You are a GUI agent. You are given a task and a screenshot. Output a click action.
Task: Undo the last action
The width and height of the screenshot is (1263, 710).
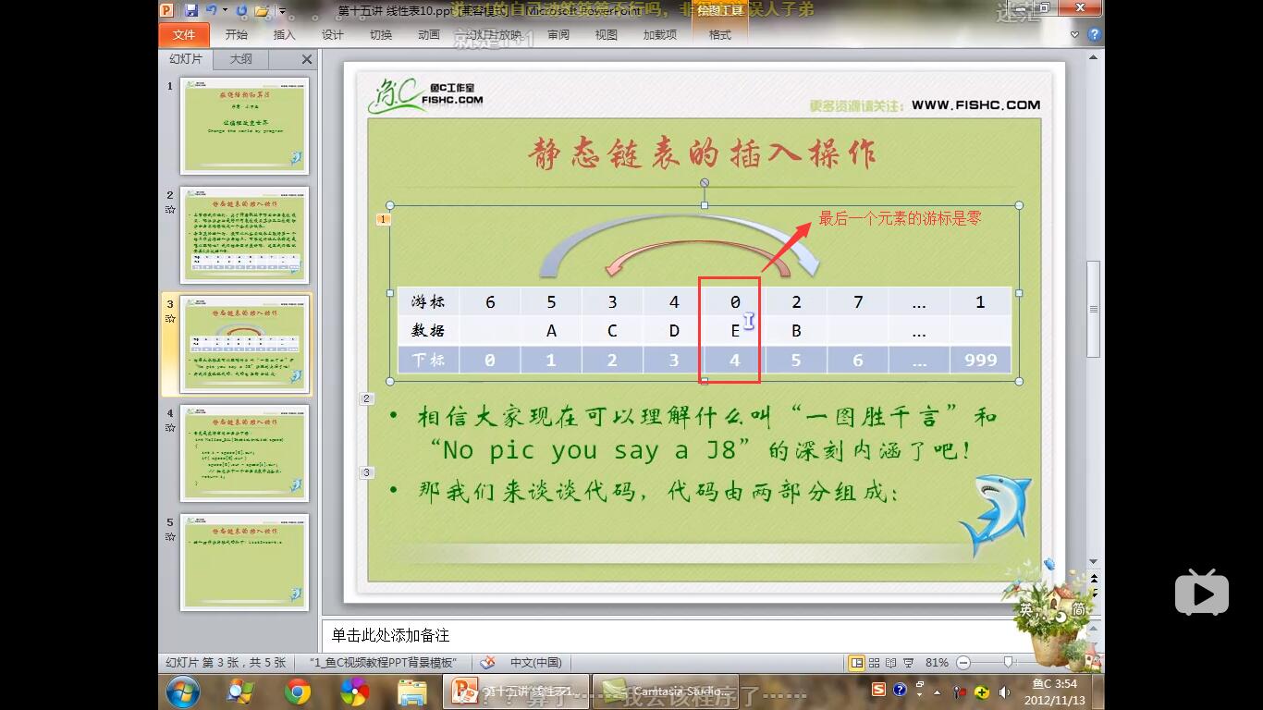(x=211, y=9)
